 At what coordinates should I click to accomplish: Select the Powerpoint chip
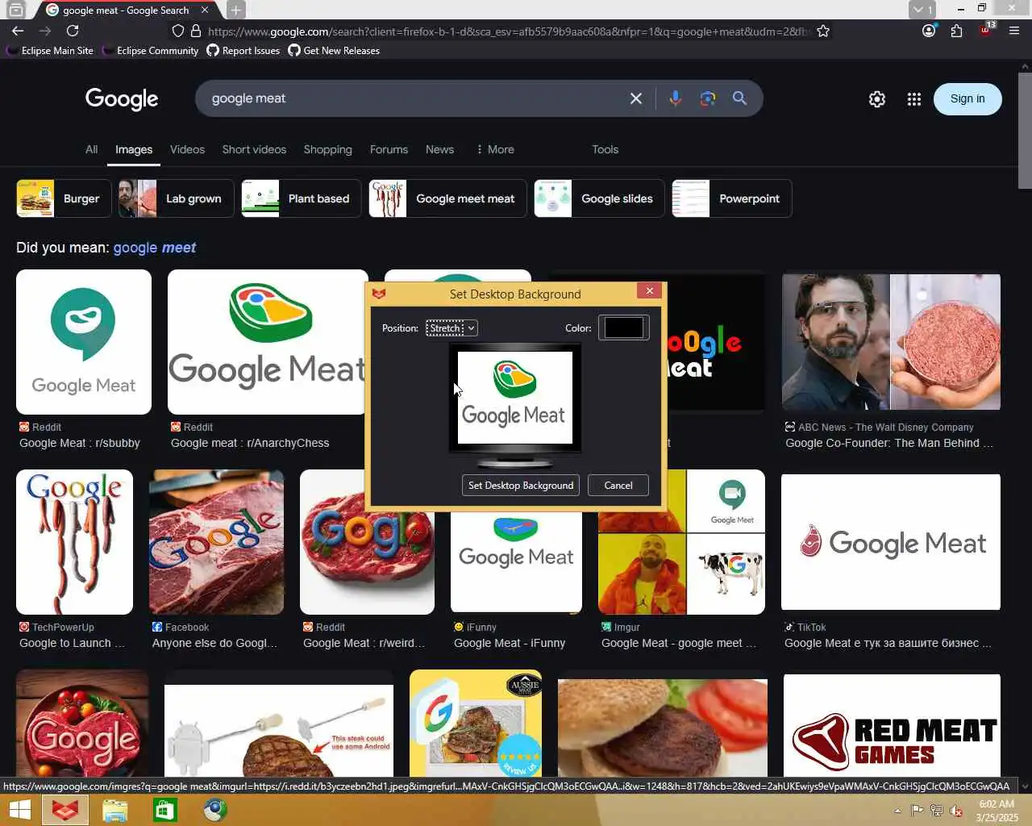coord(732,198)
